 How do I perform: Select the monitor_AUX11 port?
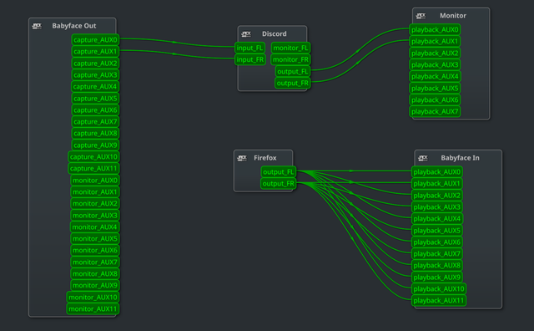[93, 309]
